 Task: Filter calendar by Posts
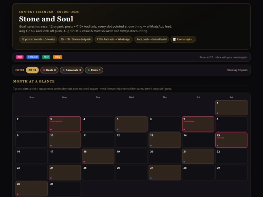tap(94, 70)
